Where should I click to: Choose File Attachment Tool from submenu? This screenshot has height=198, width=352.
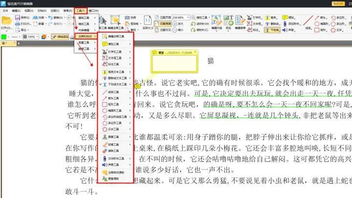[115, 158]
